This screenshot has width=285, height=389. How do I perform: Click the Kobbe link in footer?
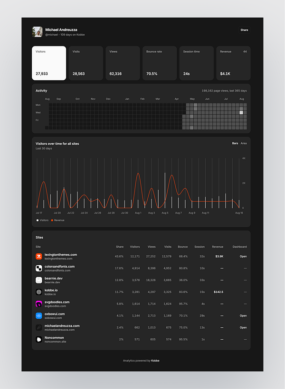point(155,361)
